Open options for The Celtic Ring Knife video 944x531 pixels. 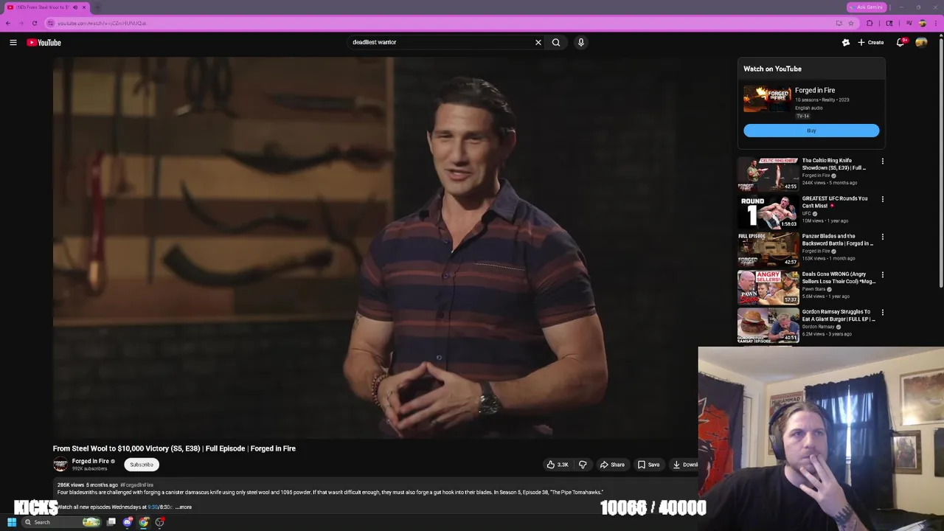pos(883,161)
